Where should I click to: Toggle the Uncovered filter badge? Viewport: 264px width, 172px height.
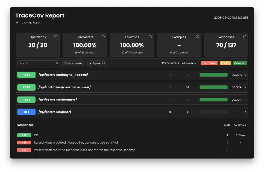tap(209, 63)
